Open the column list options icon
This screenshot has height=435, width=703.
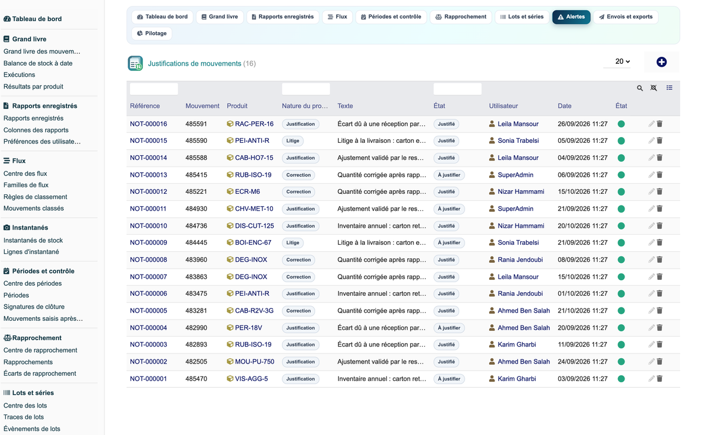pyautogui.click(x=669, y=88)
